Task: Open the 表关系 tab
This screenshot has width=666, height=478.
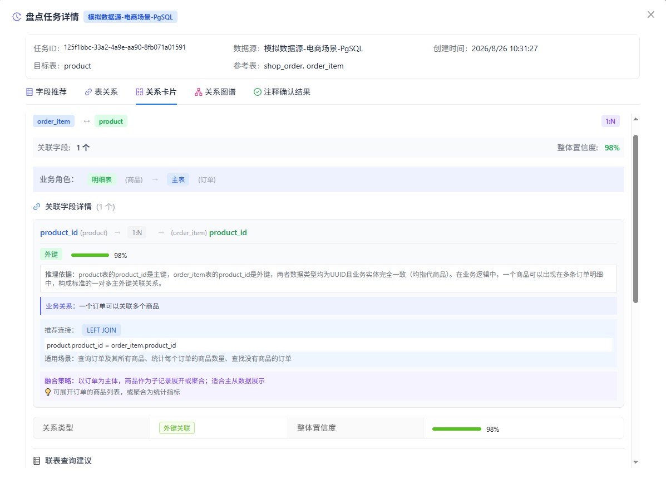Action: 101,92
